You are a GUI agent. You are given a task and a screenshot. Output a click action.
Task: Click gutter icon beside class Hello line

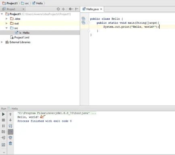[83, 18]
